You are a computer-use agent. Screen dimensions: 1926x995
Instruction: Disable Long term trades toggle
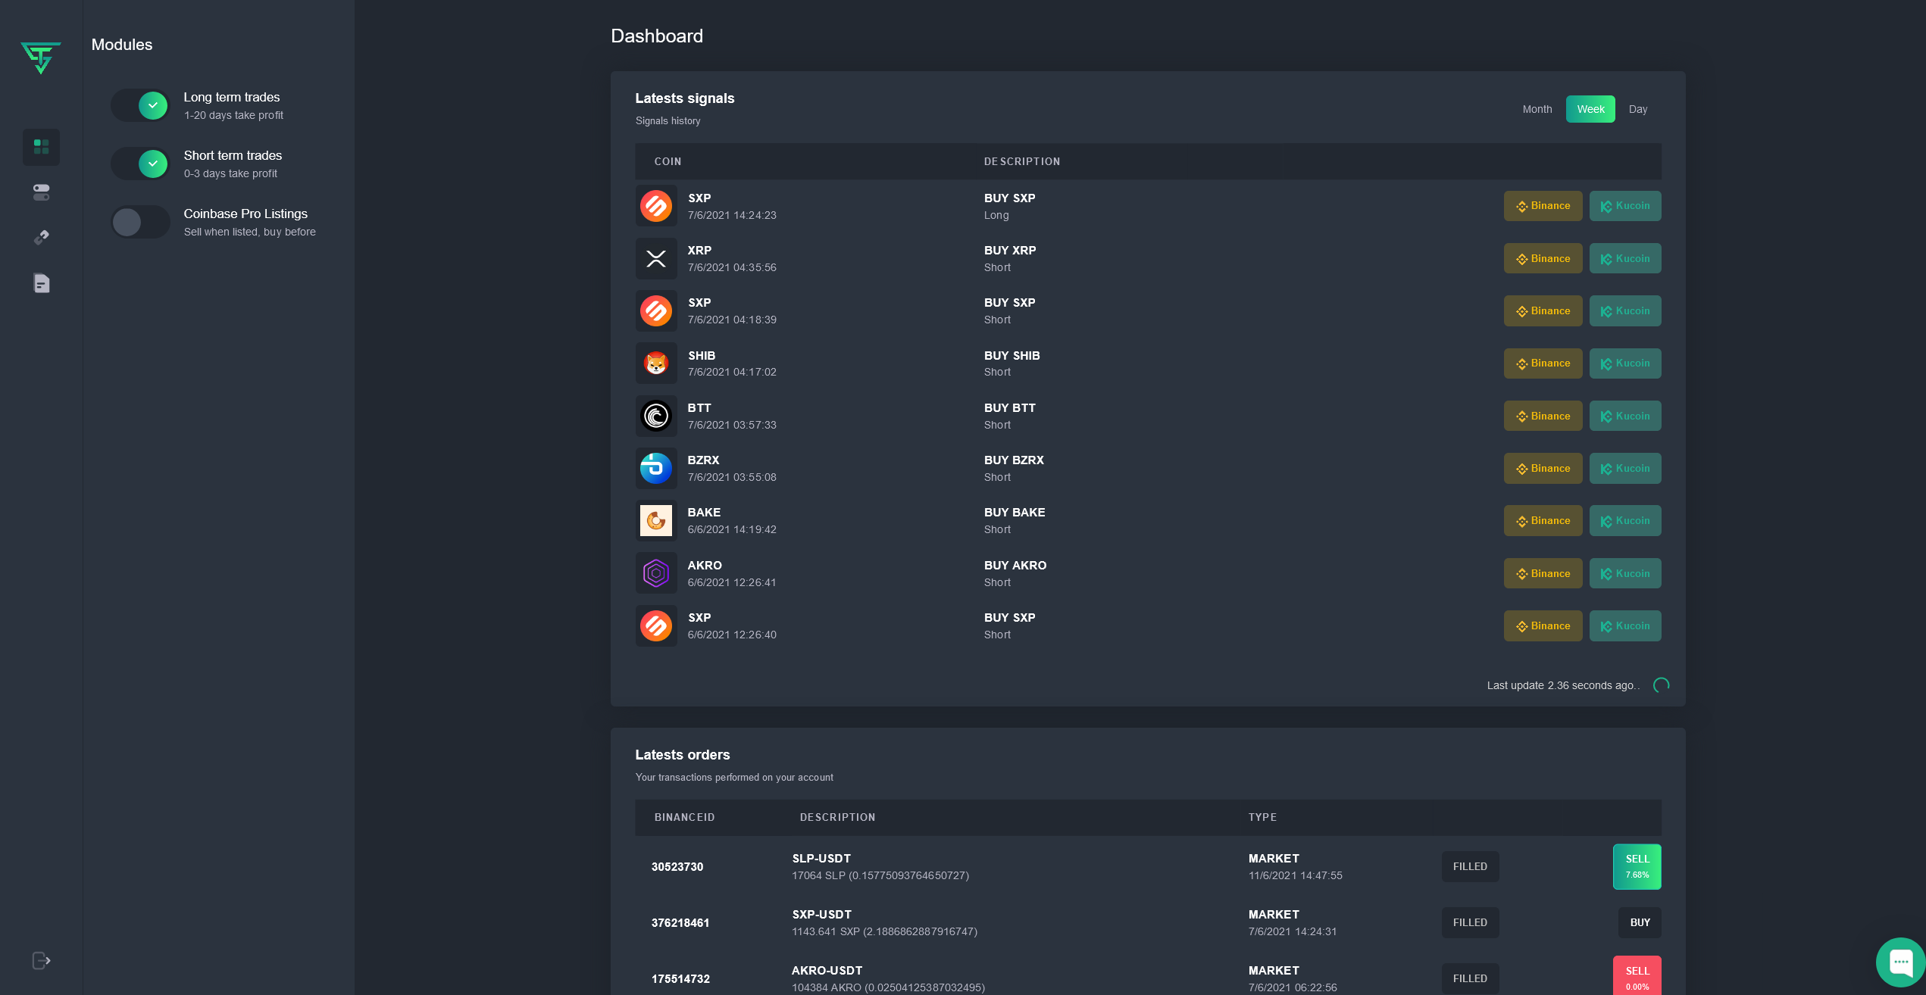pyautogui.click(x=141, y=105)
